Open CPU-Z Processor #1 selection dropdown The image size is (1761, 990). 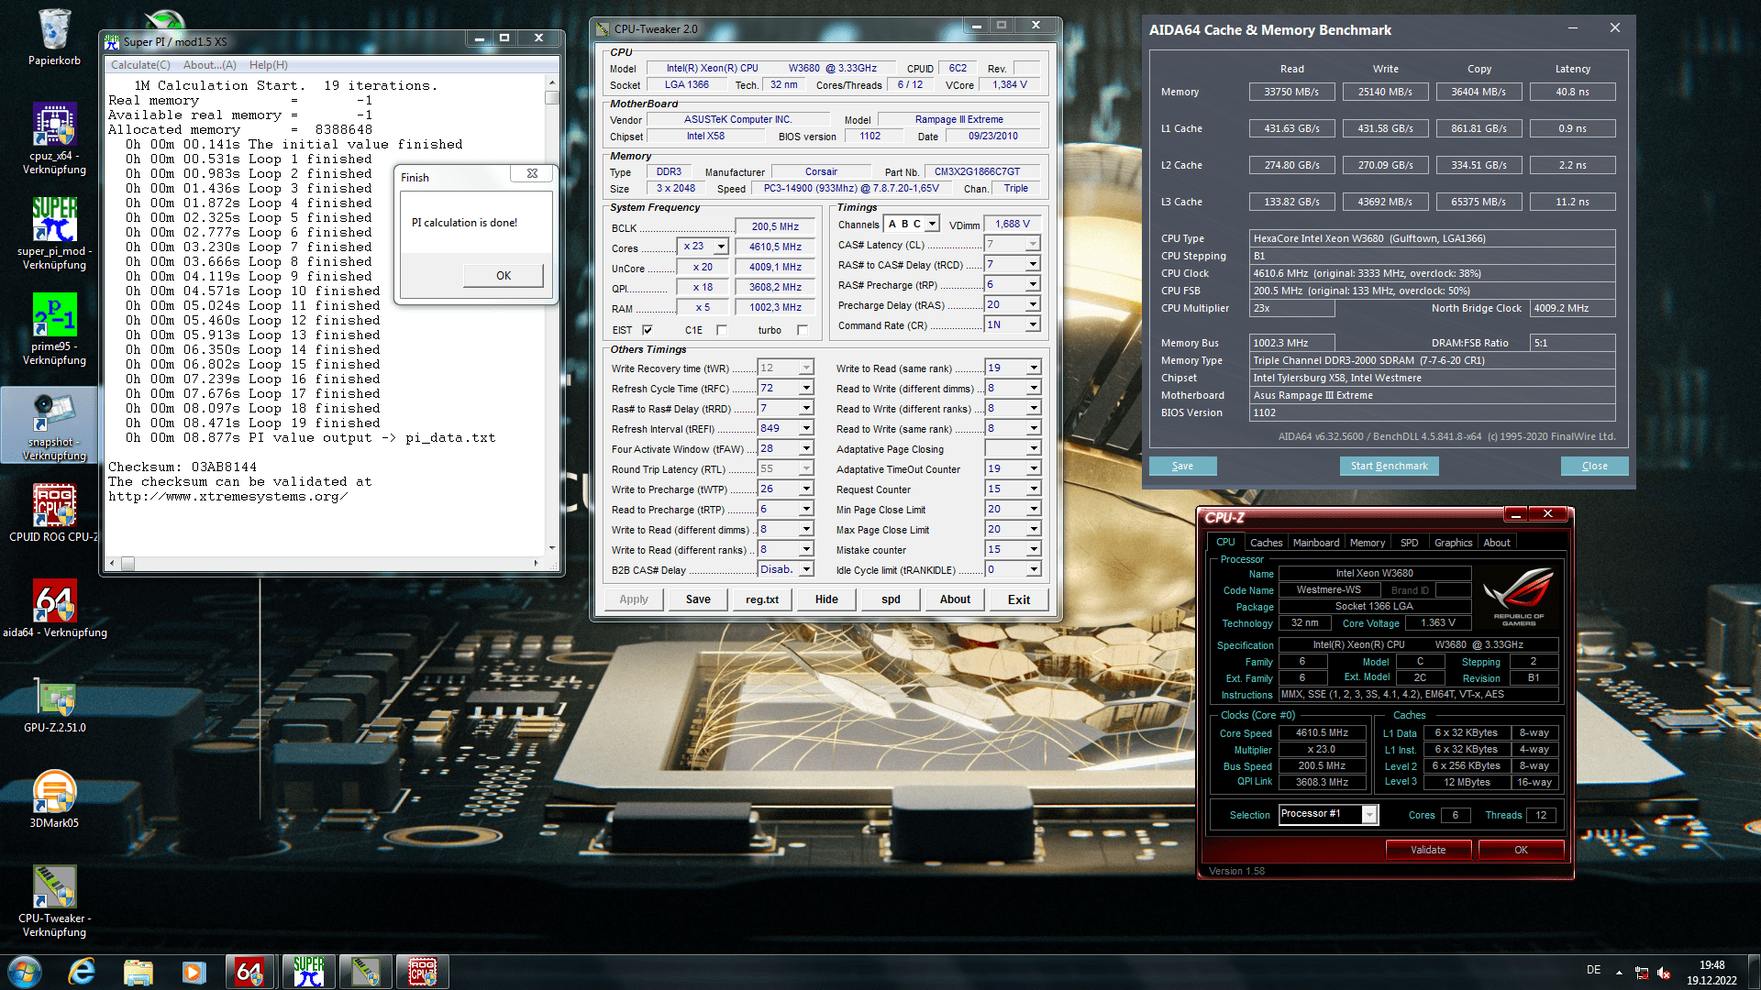click(x=1369, y=814)
